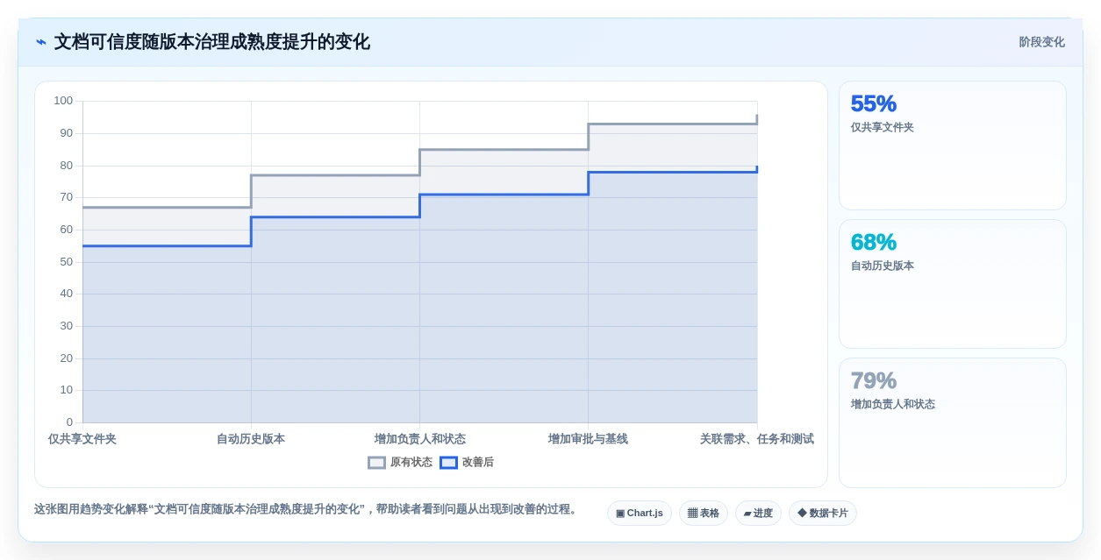
Task: Open the 68% 自动历史版本 data card
Action: 953,284
